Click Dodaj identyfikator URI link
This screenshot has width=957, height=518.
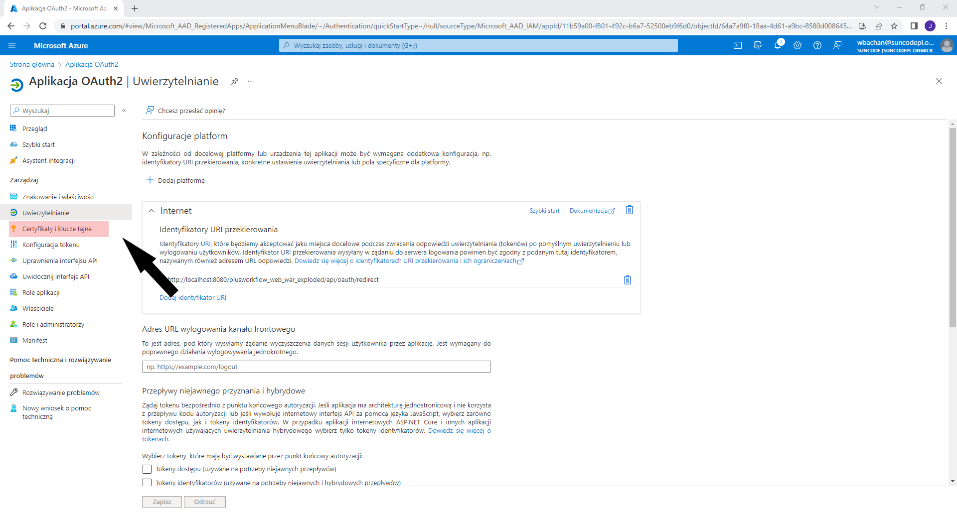tap(193, 297)
